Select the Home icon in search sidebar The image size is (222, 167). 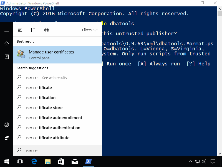point(7,43)
